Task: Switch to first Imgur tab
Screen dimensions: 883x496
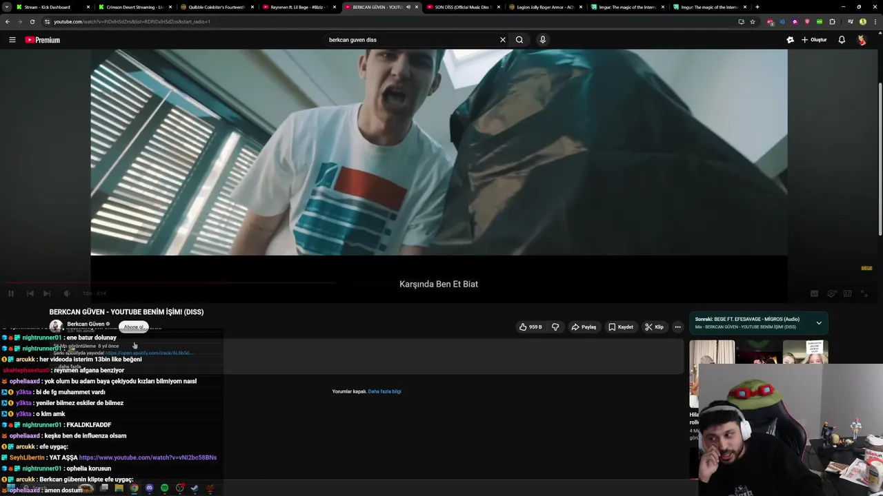Action: pos(627,7)
